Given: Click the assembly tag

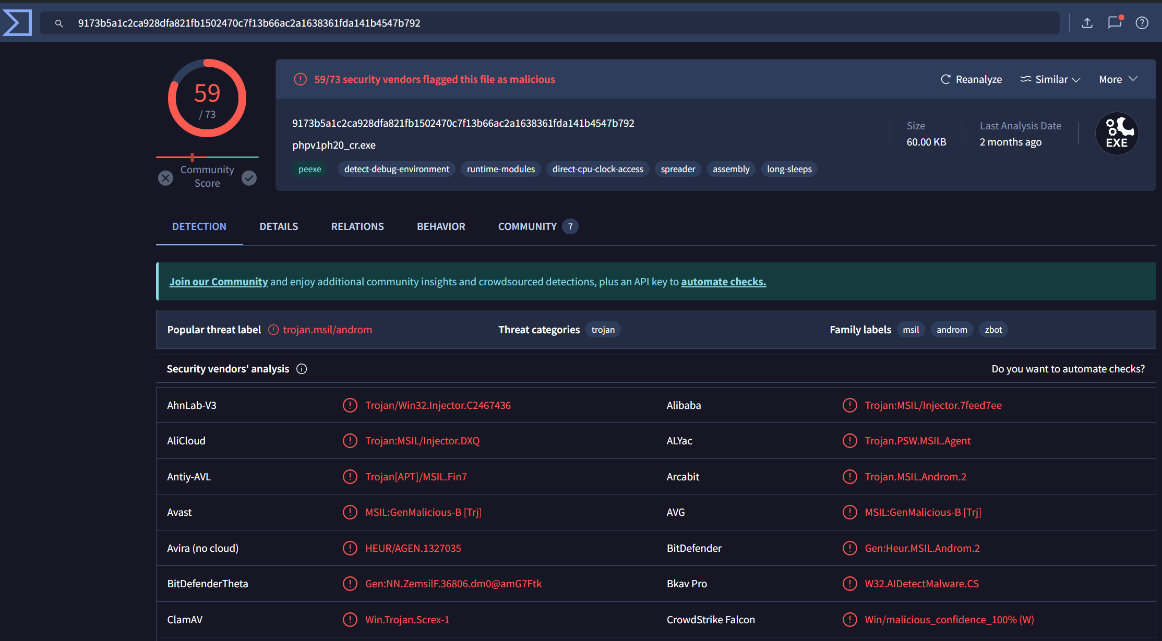Looking at the screenshot, I should click(x=731, y=169).
